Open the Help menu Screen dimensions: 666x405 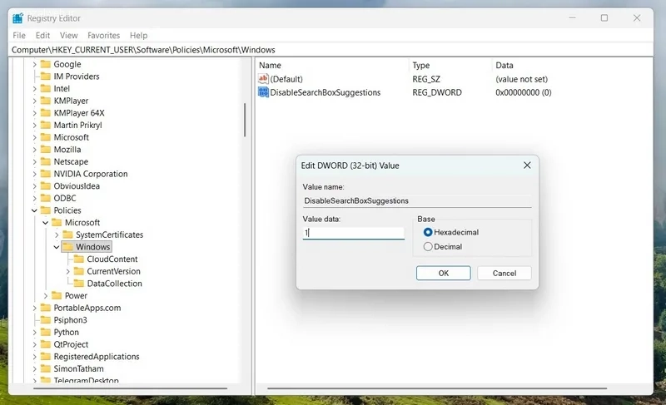138,35
